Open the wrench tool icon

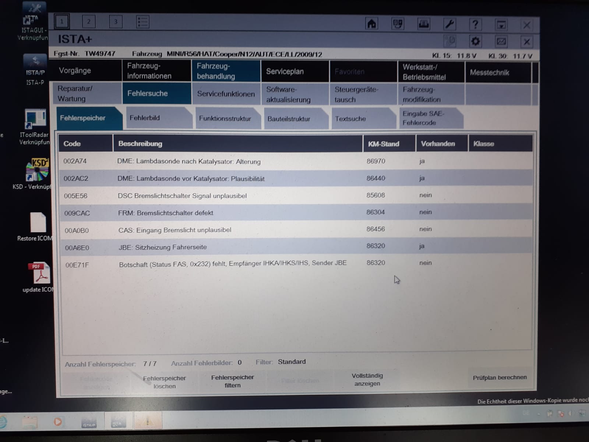click(449, 24)
